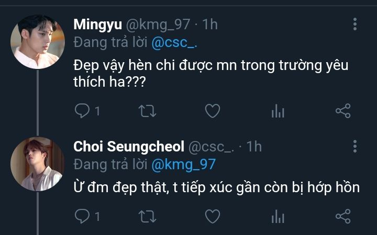Reply to Mingyu's tweet

pos(82,111)
